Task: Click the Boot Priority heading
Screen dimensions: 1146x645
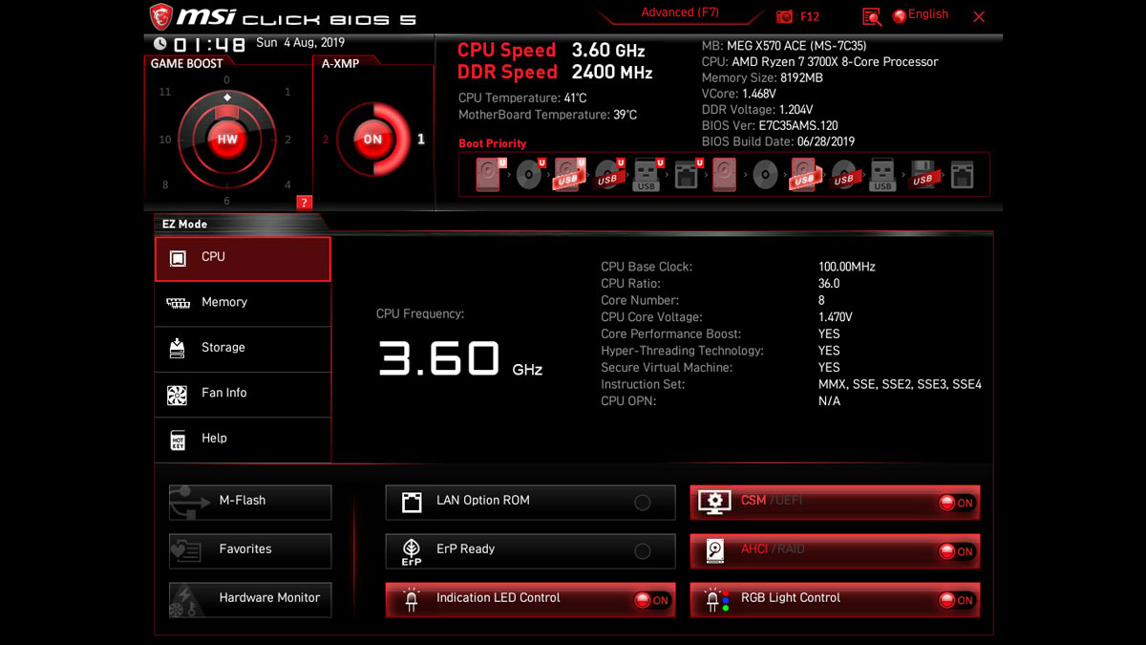Action: click(493, 143)
